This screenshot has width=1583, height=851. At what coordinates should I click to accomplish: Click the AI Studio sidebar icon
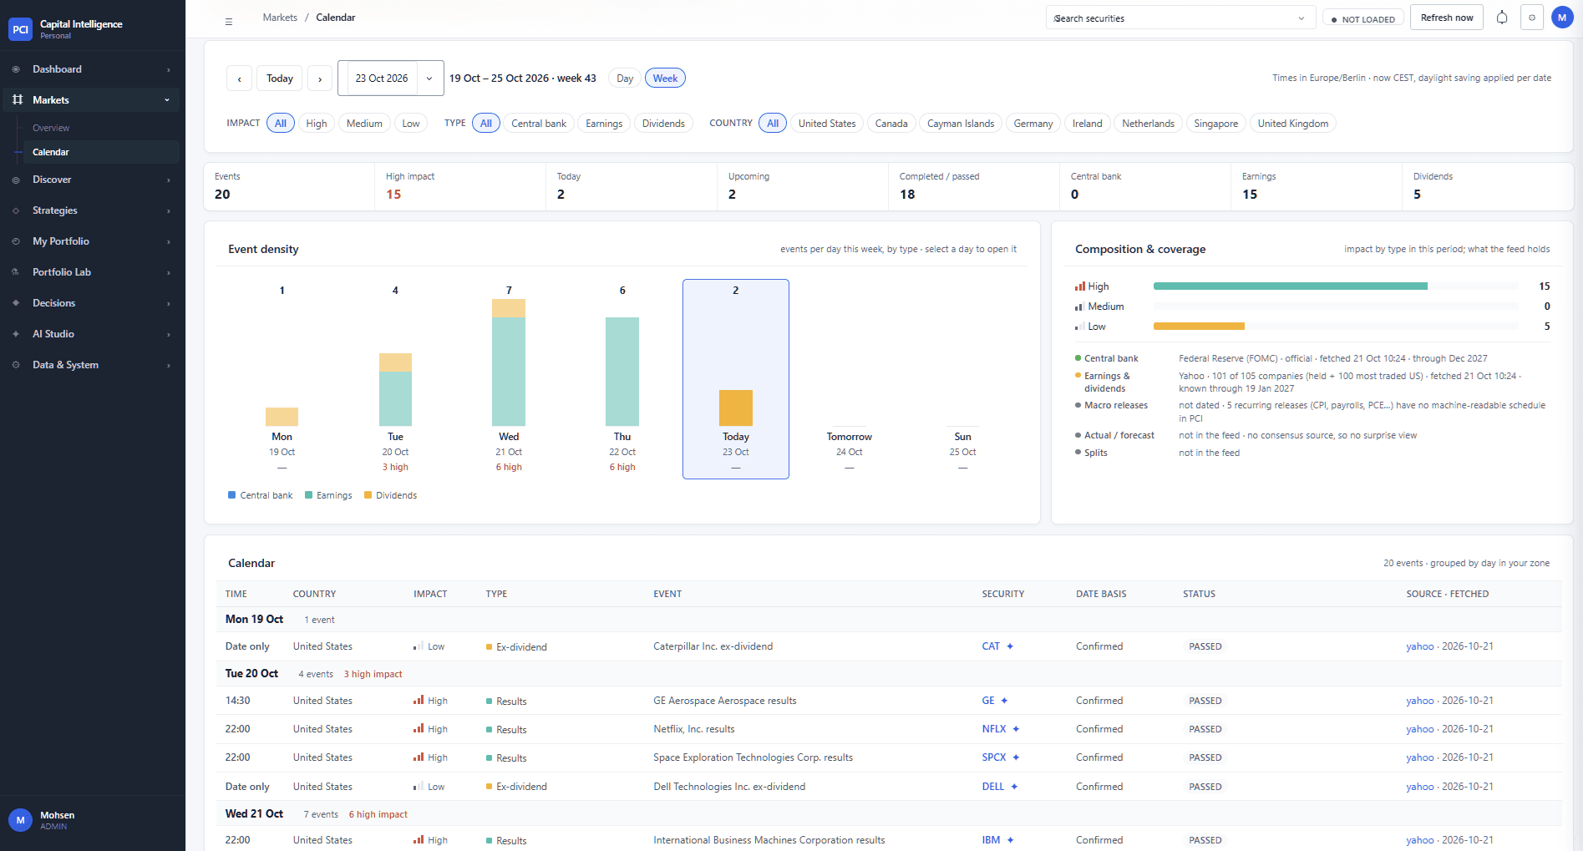(16, 334)
